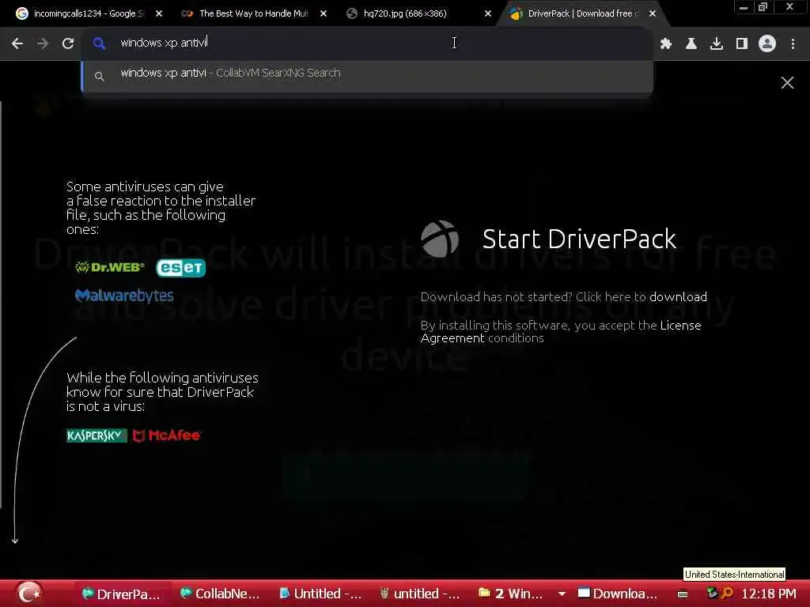The image size is (810, 607).
Task: Click the ESET logo
Action: (181, 267)
